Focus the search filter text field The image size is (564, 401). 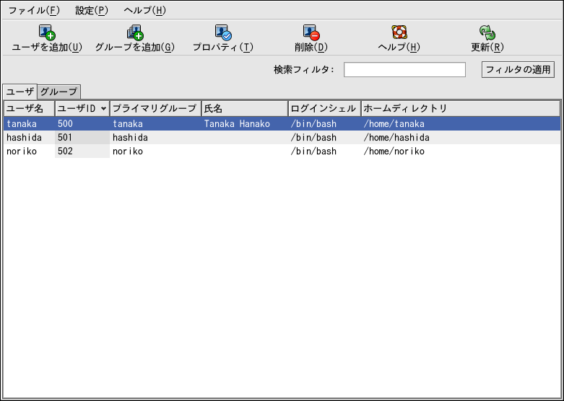(404, 70)
